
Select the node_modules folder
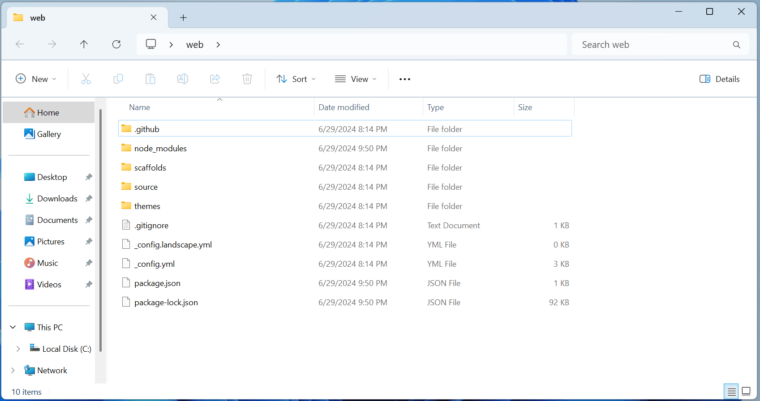[345, 148]
